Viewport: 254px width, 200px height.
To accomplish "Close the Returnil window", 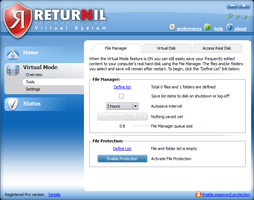I will (x=244, y=6).
